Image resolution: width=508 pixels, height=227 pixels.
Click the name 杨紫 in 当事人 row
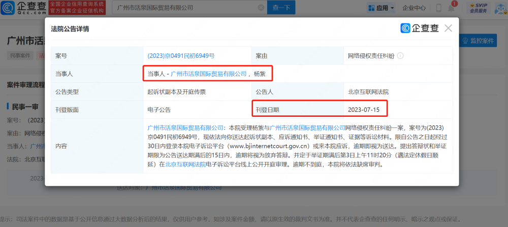click(x=260, y=74)
